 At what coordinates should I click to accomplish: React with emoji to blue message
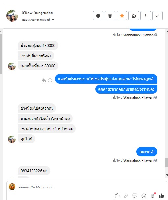50,80
